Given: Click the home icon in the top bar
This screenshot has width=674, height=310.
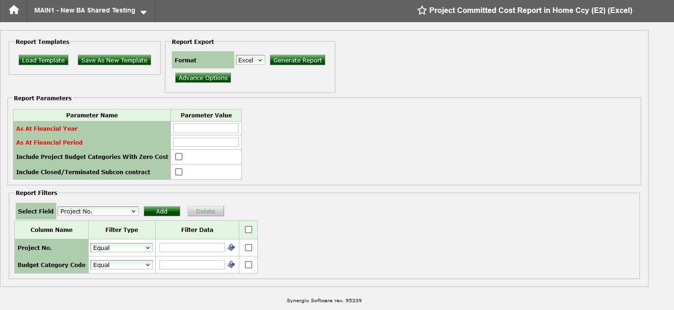Looking at the screenshot, I should (13, 10).
